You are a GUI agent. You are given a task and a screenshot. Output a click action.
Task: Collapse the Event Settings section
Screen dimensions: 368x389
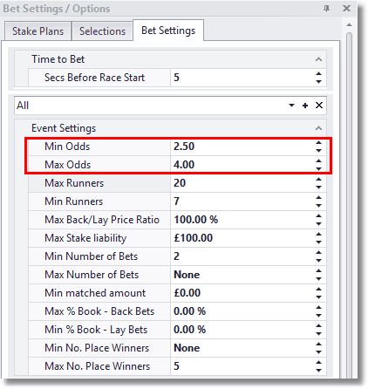point(319,128)
